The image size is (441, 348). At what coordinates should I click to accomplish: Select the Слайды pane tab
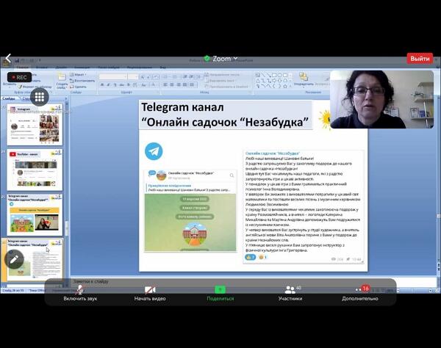click(9, 98)
